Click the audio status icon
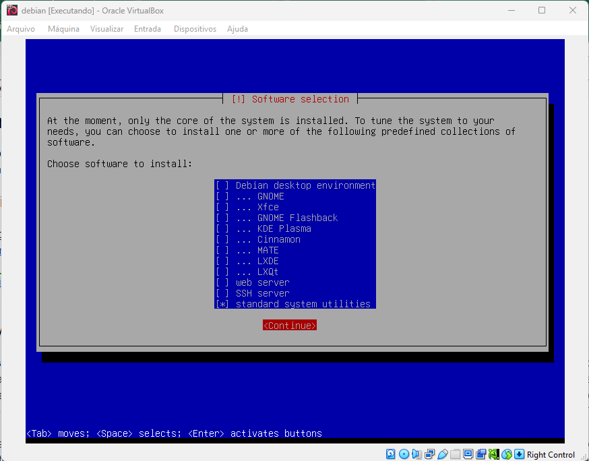 click(416, 454)
